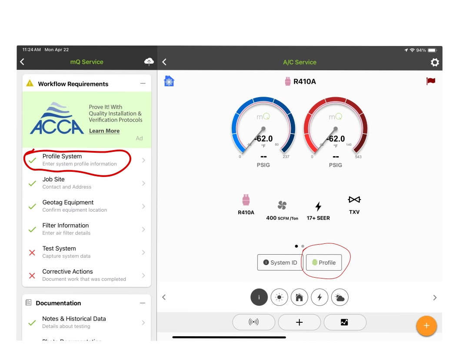Tap the ACCA logo in the ad
459x354 pixels.
(x=57, y=118)
